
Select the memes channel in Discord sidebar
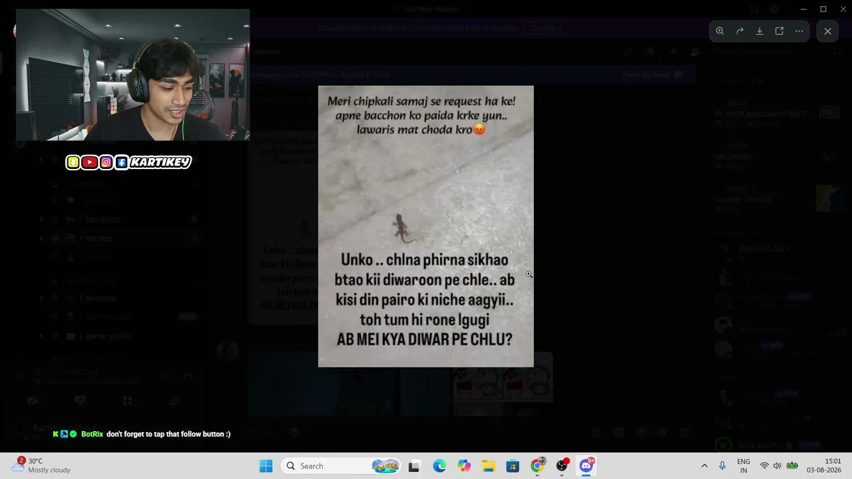click(x=99, y=238)
